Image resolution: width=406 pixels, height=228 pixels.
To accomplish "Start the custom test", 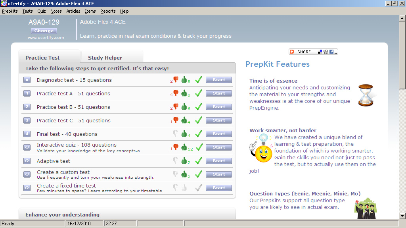I will coord(219,174).
